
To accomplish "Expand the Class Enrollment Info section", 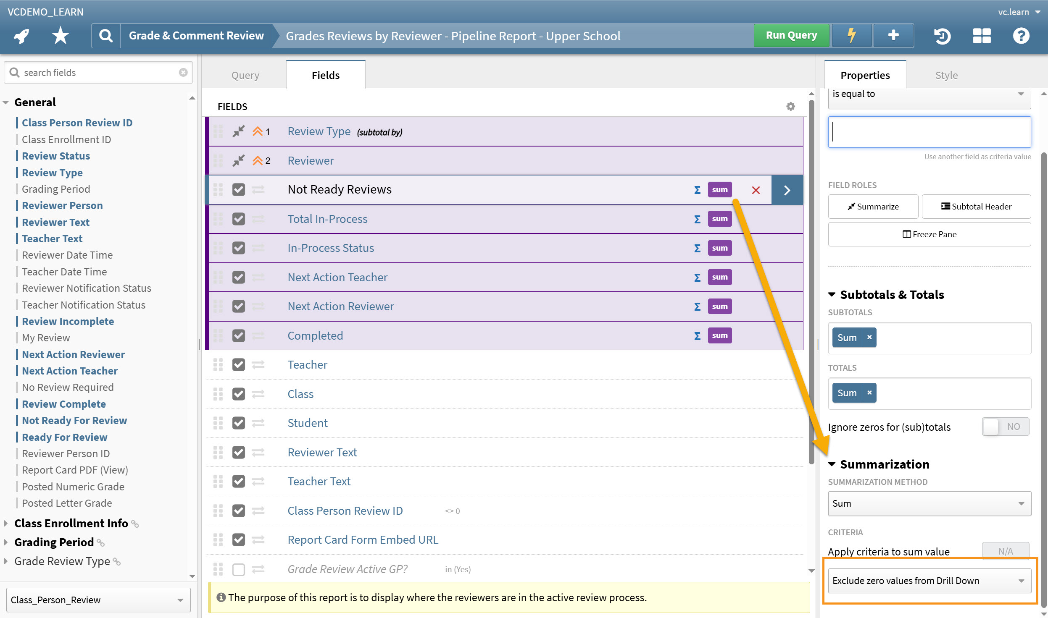I will click(5, 523).
